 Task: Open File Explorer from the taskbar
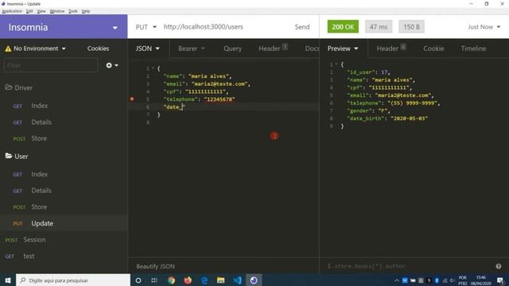point(221,280)
